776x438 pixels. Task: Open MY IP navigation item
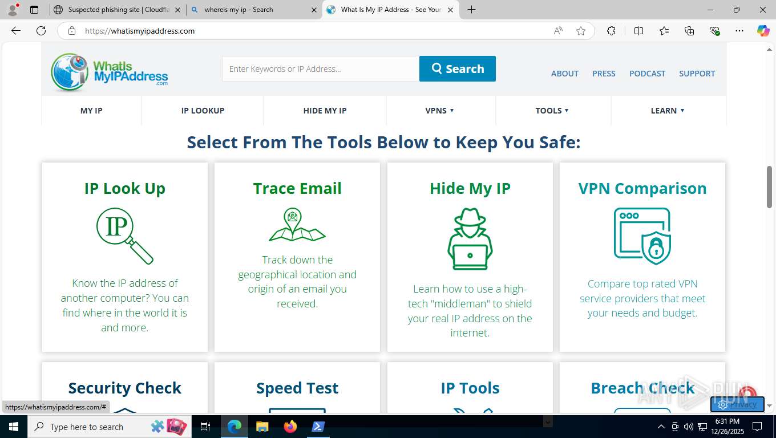91,111
